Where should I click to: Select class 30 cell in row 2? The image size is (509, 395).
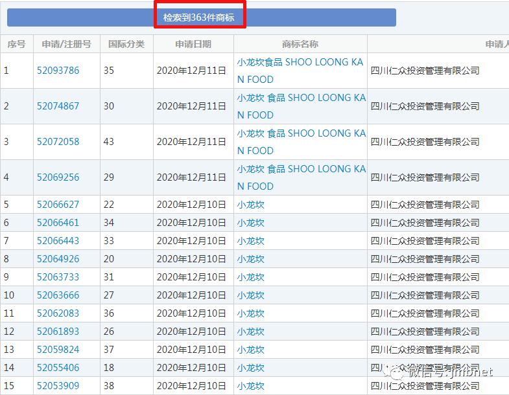click(126, 106)
